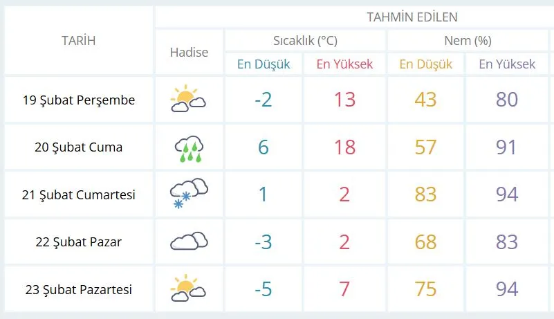Click the Nem (%) header
This screenshot has width=554, height=319.
point(468,41)
